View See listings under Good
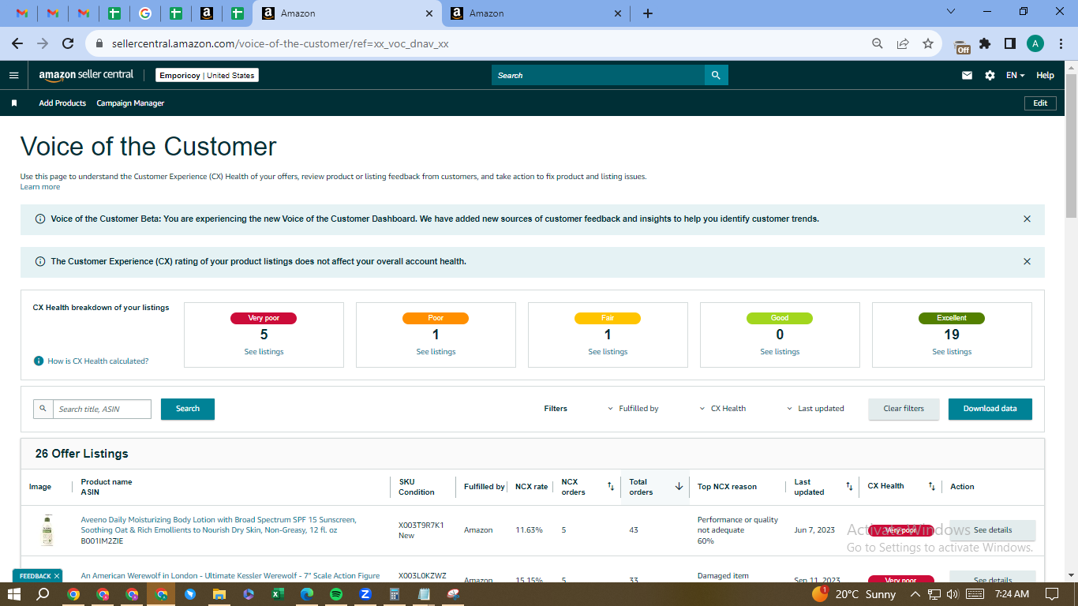 (780, 352)
